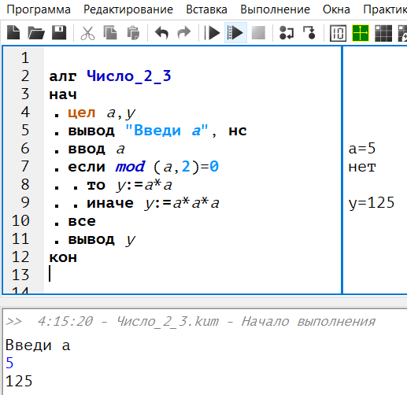Cut selection with the scissors icon
The width and height of the screenshot is (407, 395).
tap(87, 33)
